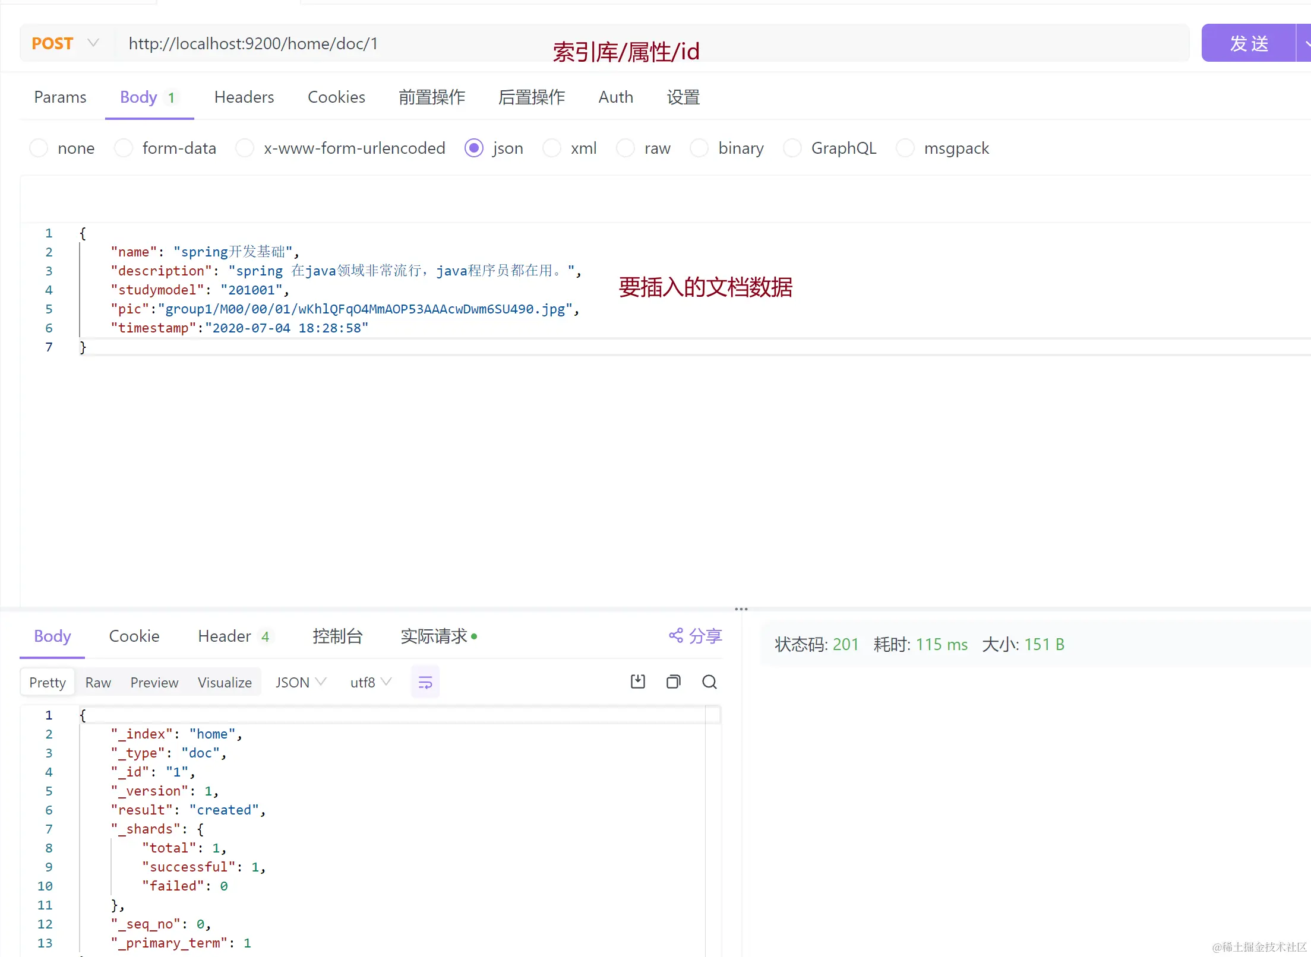The image size is (1311, 957).
Task: Expand the JSON format dropdown
Action: 301,682
